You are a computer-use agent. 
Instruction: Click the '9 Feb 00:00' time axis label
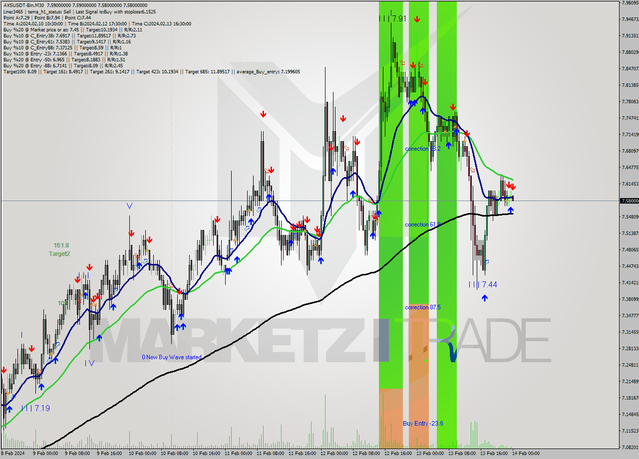click(45, 454)
